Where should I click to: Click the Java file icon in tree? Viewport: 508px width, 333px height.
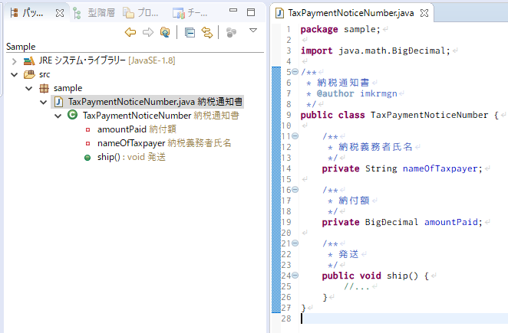pyautogui.click(x=58, y=102)
